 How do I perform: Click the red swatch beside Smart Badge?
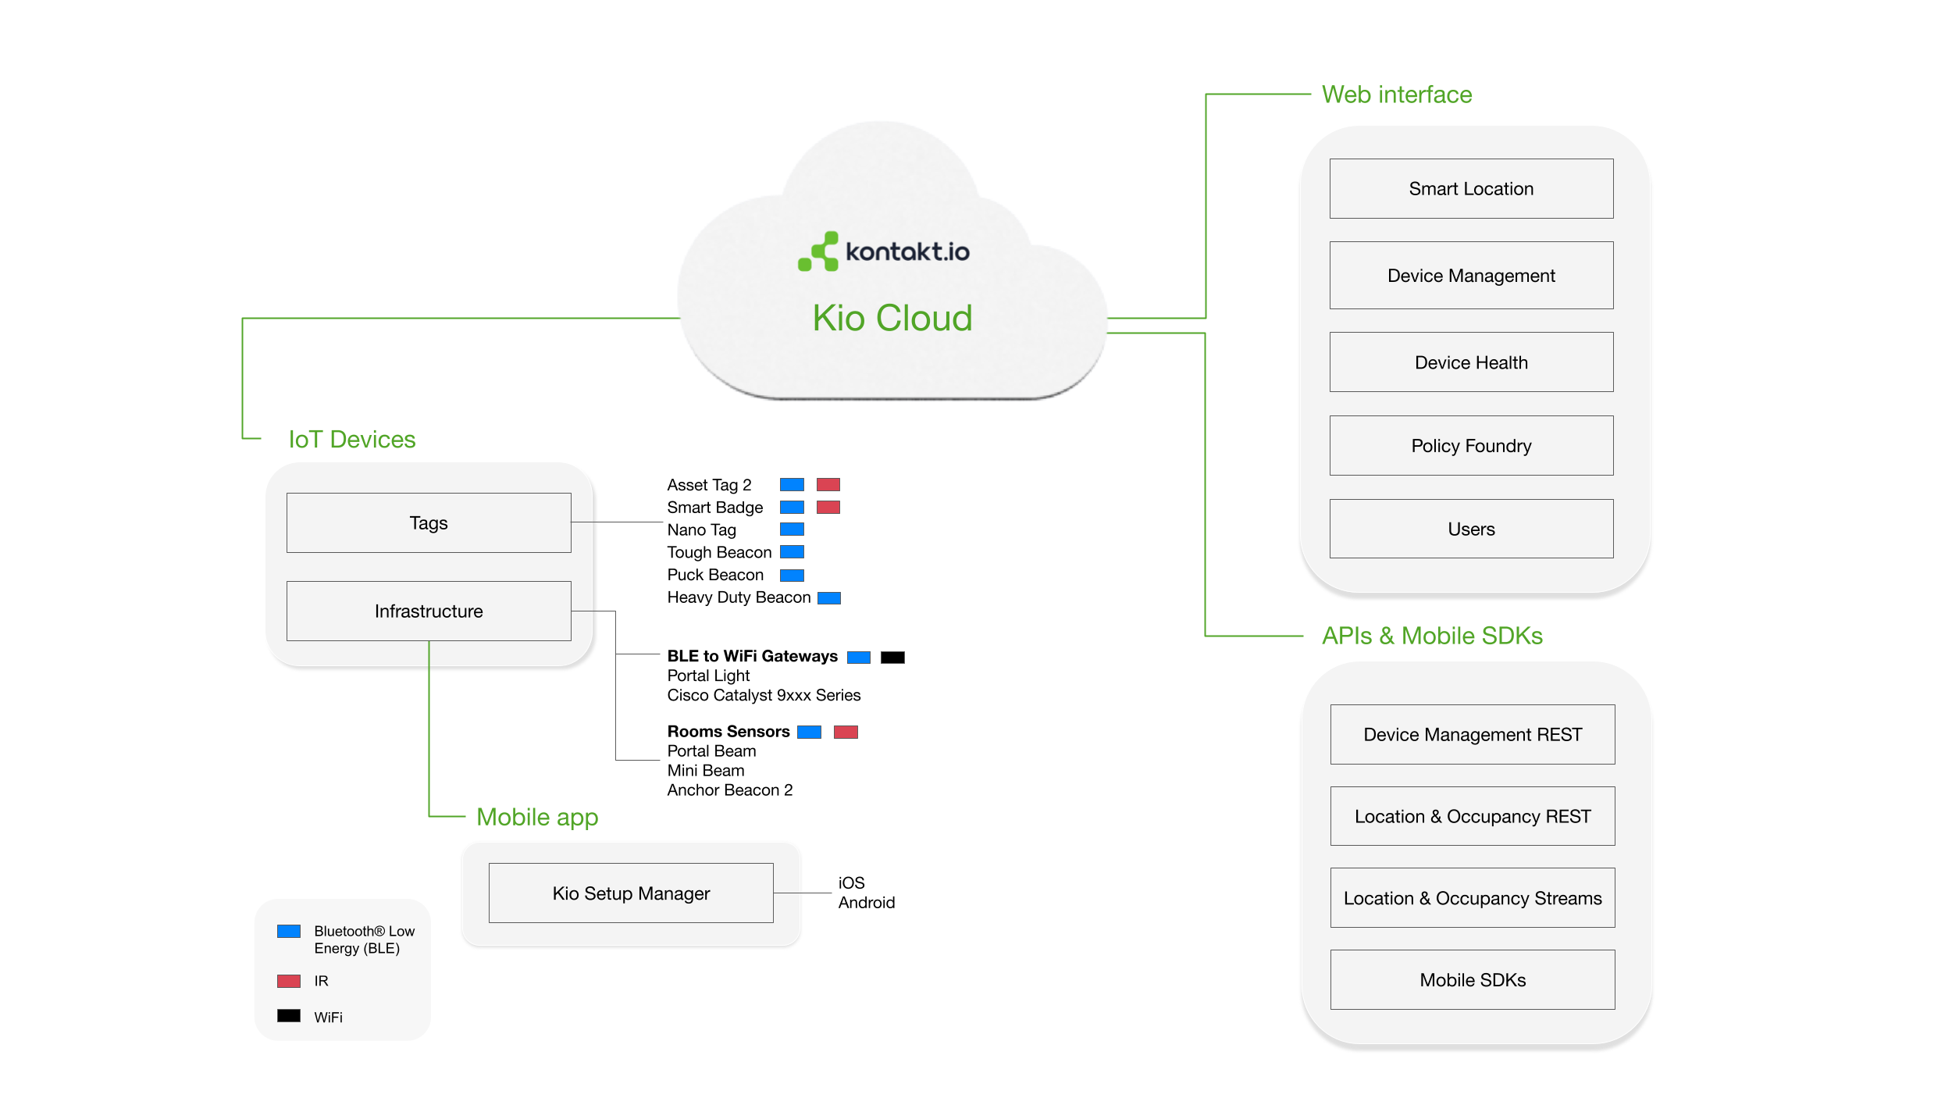pyautogui.click(x=828, y=508)
